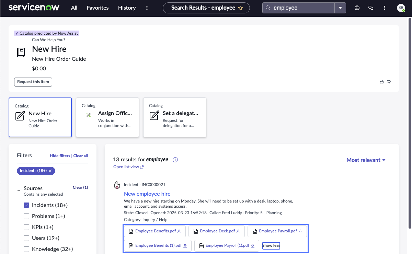
Task: Click Show less for attachments
Action: tap(271, 245)
